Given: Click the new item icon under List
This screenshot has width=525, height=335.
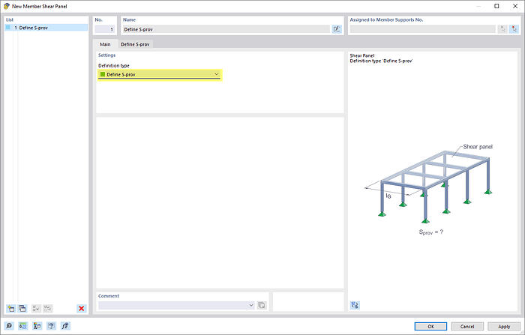Looking at the screenshot, I should (10, 308).
